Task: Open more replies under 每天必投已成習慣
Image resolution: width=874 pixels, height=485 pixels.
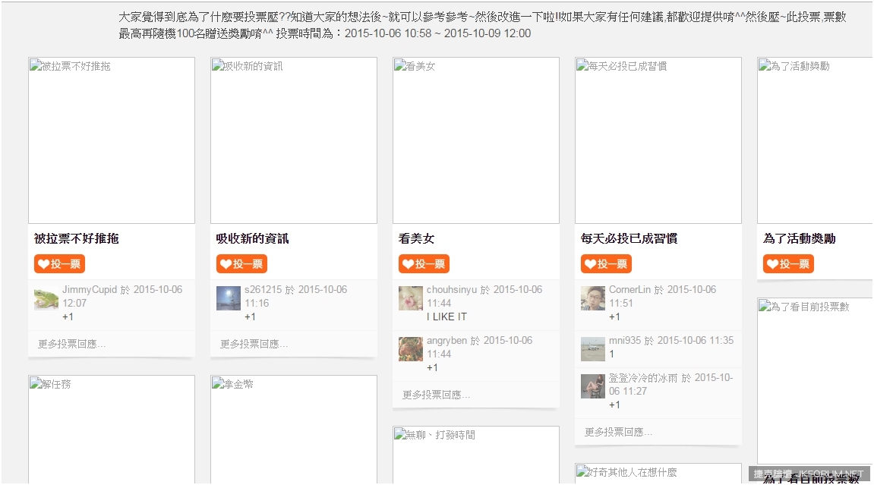Action: 619,432
